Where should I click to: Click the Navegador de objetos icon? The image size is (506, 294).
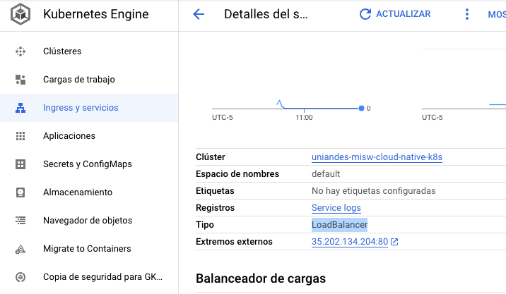pyautogui.click(x=20, y=221)
